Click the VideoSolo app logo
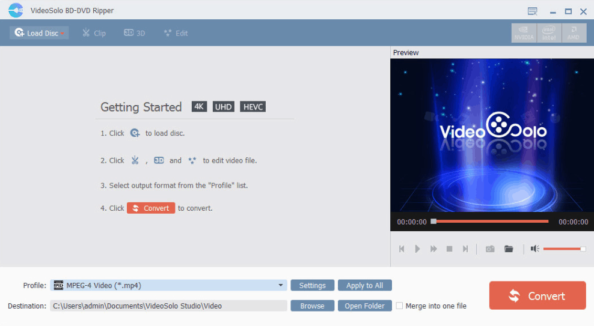This screenshot has height=326, width=594. click(16, 10)
